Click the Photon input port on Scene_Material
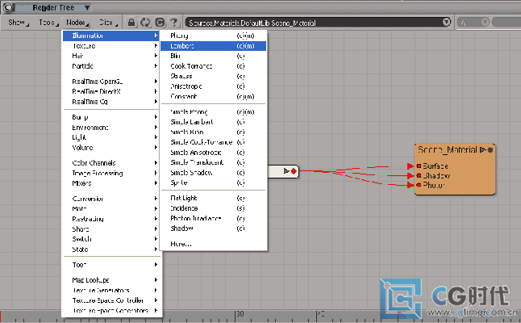 (x=419, y=185)
